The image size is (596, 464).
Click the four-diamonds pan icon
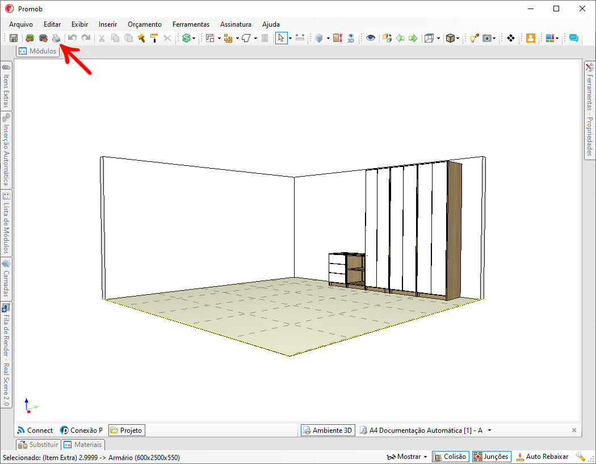(x=511, y=38)
